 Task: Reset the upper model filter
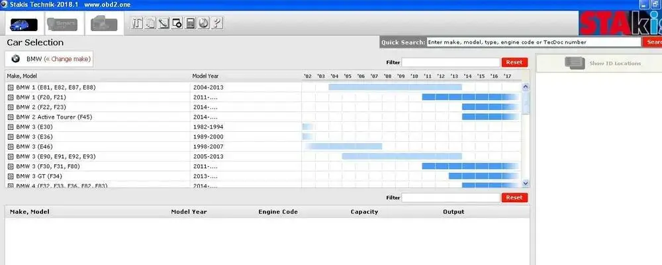(x=514, y=62)
